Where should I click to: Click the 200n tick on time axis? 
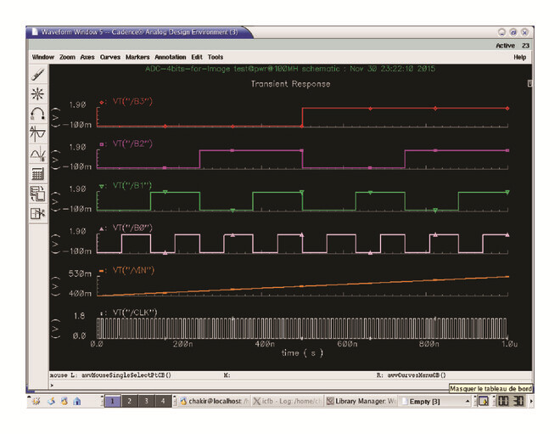[x=183, y=344]
